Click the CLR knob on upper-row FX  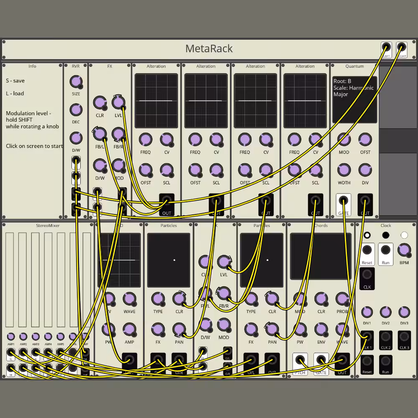pyautogui.click(x=100, y=103)
